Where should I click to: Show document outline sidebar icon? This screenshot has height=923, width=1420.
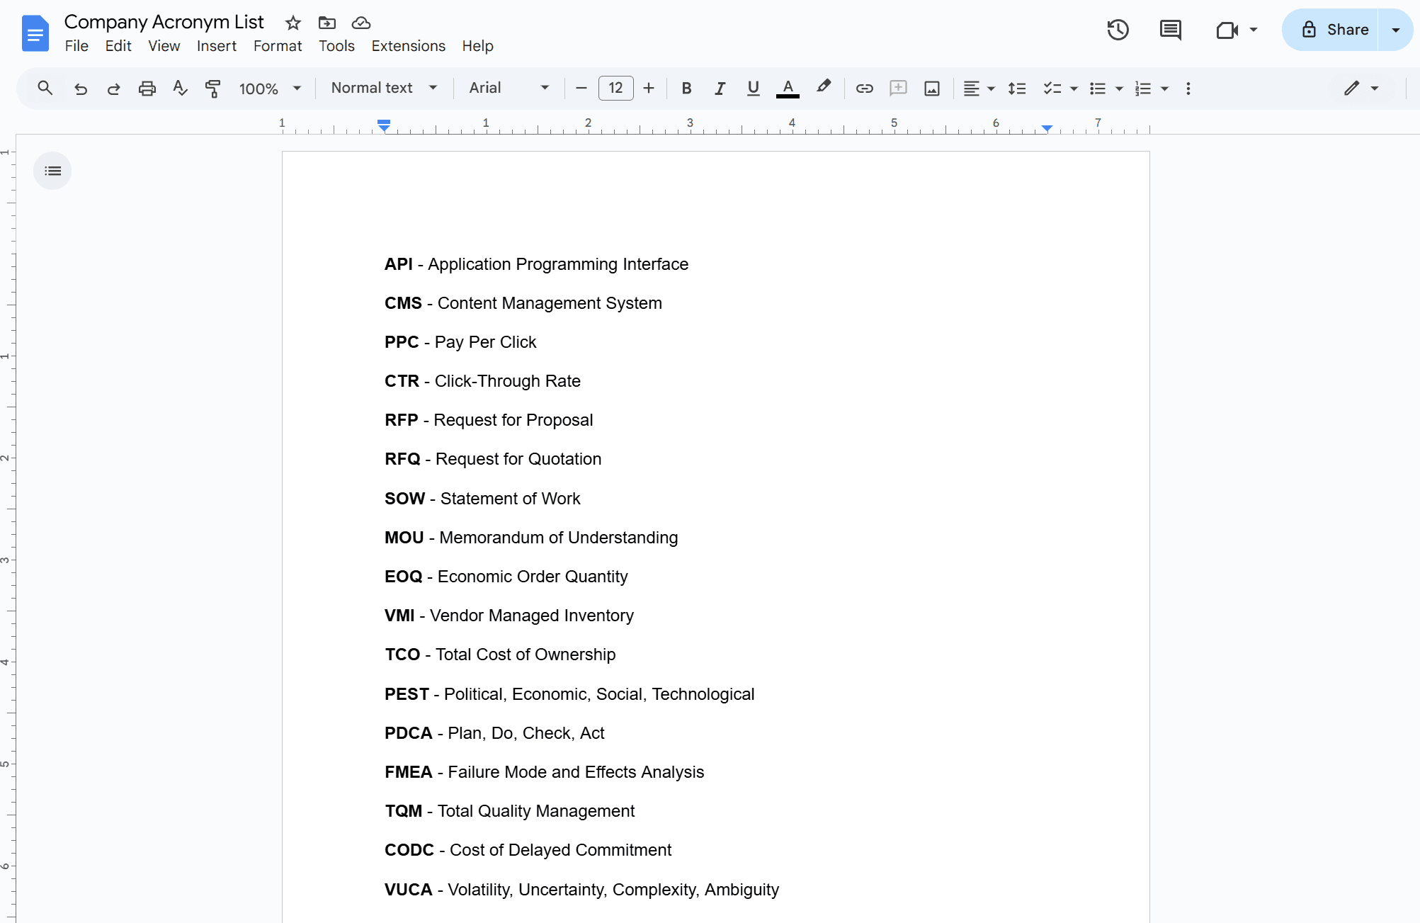(52, 171)
